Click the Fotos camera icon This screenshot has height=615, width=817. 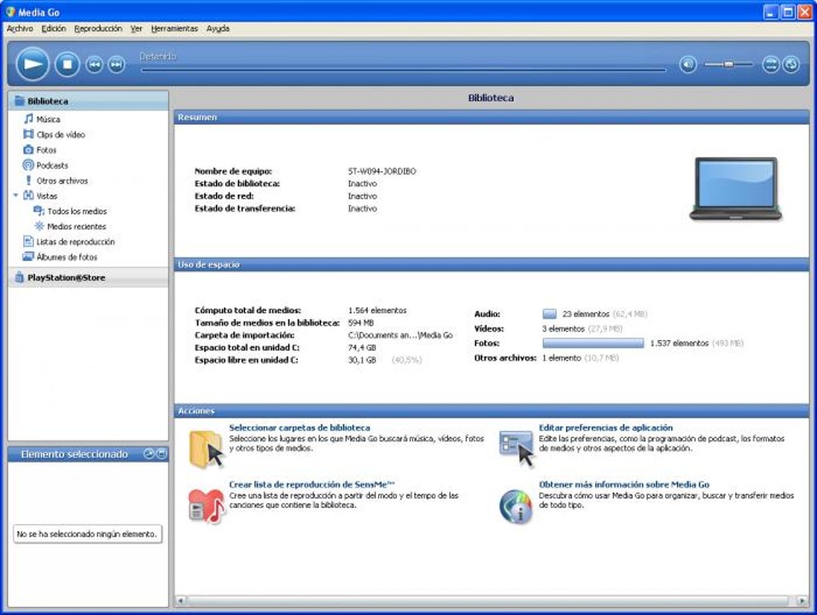[x=28, y=150]
